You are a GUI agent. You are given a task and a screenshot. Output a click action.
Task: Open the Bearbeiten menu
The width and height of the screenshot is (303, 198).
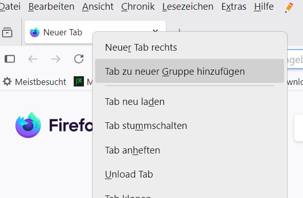(x=51, y=7)
